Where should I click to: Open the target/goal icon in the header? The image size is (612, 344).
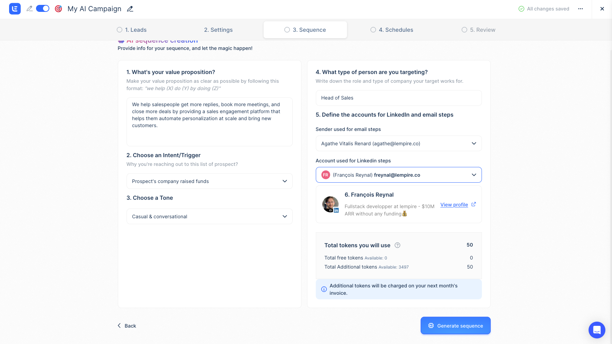point(58,8)
